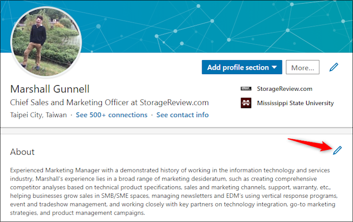Open the More... options menu
The image size is (353, 222).
303,67
